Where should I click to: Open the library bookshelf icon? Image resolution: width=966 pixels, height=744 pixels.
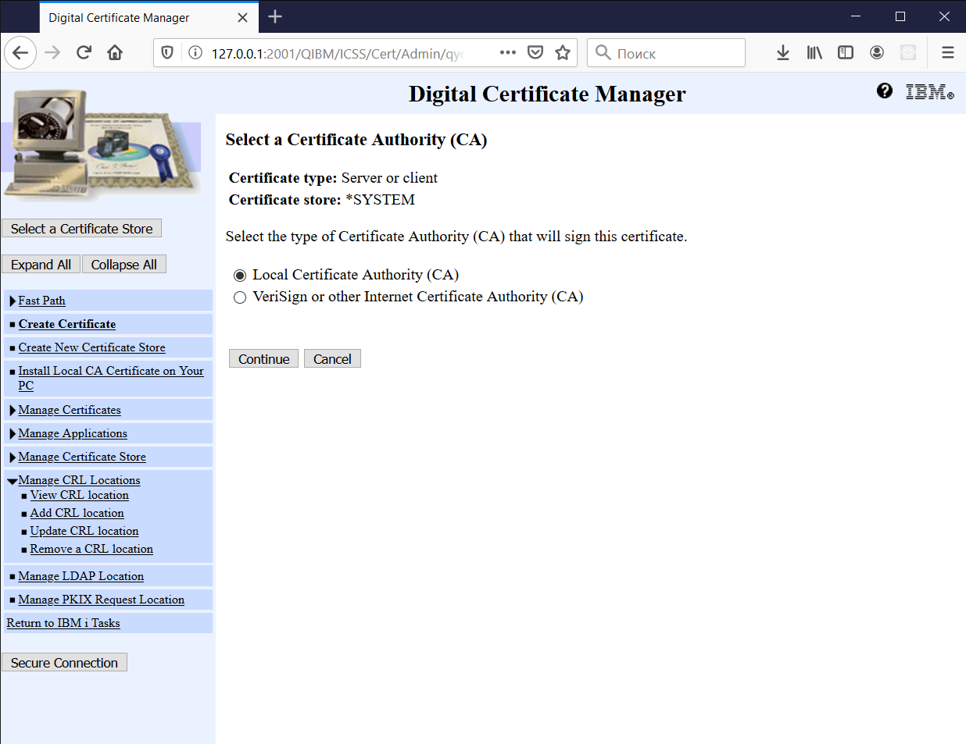(814, 52)
